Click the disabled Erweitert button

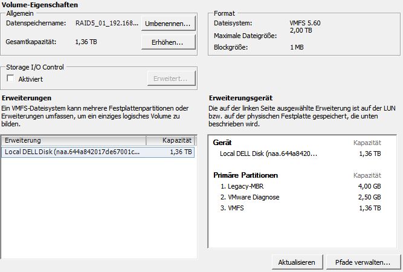(x=171, y=79)
